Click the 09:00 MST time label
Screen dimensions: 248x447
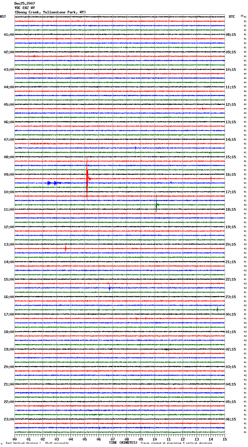tap(9, 175)
